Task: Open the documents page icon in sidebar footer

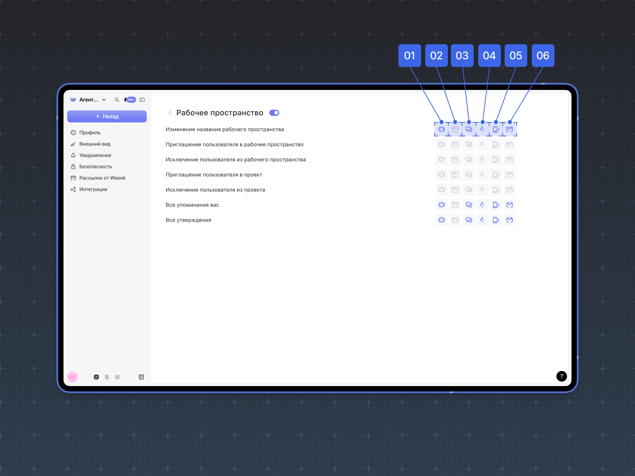Action: pos(107,377)
